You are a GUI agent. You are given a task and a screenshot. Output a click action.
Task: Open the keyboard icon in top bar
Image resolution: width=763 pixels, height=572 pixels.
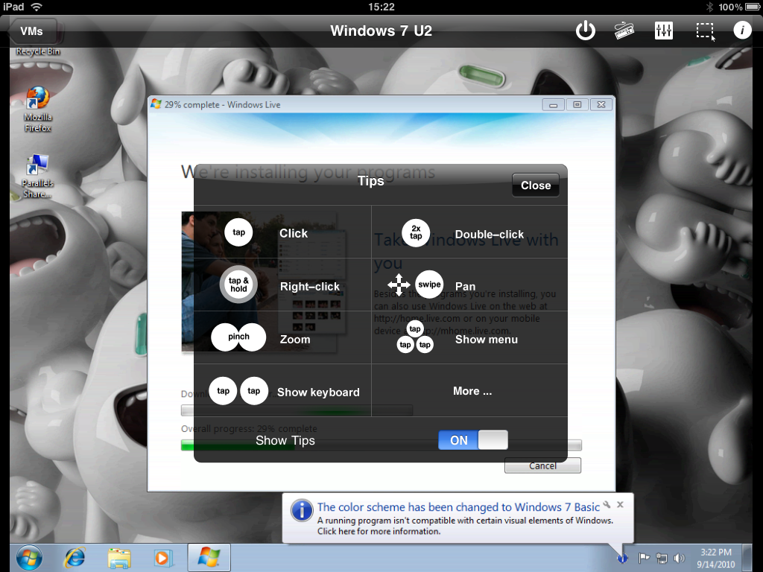(x=624, y=31)
